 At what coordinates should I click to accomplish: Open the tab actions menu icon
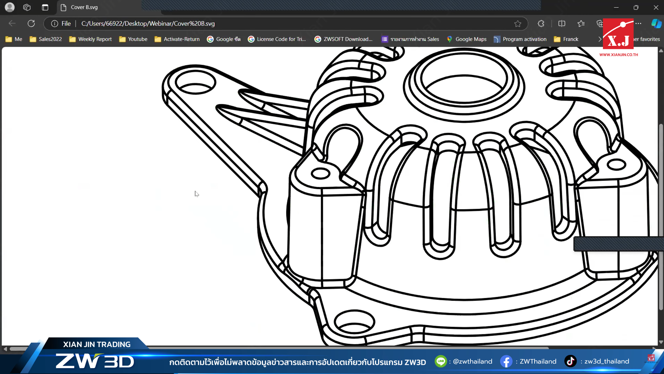tap(45, 7)
